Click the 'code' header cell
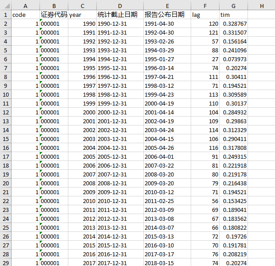 pos(26,15)
